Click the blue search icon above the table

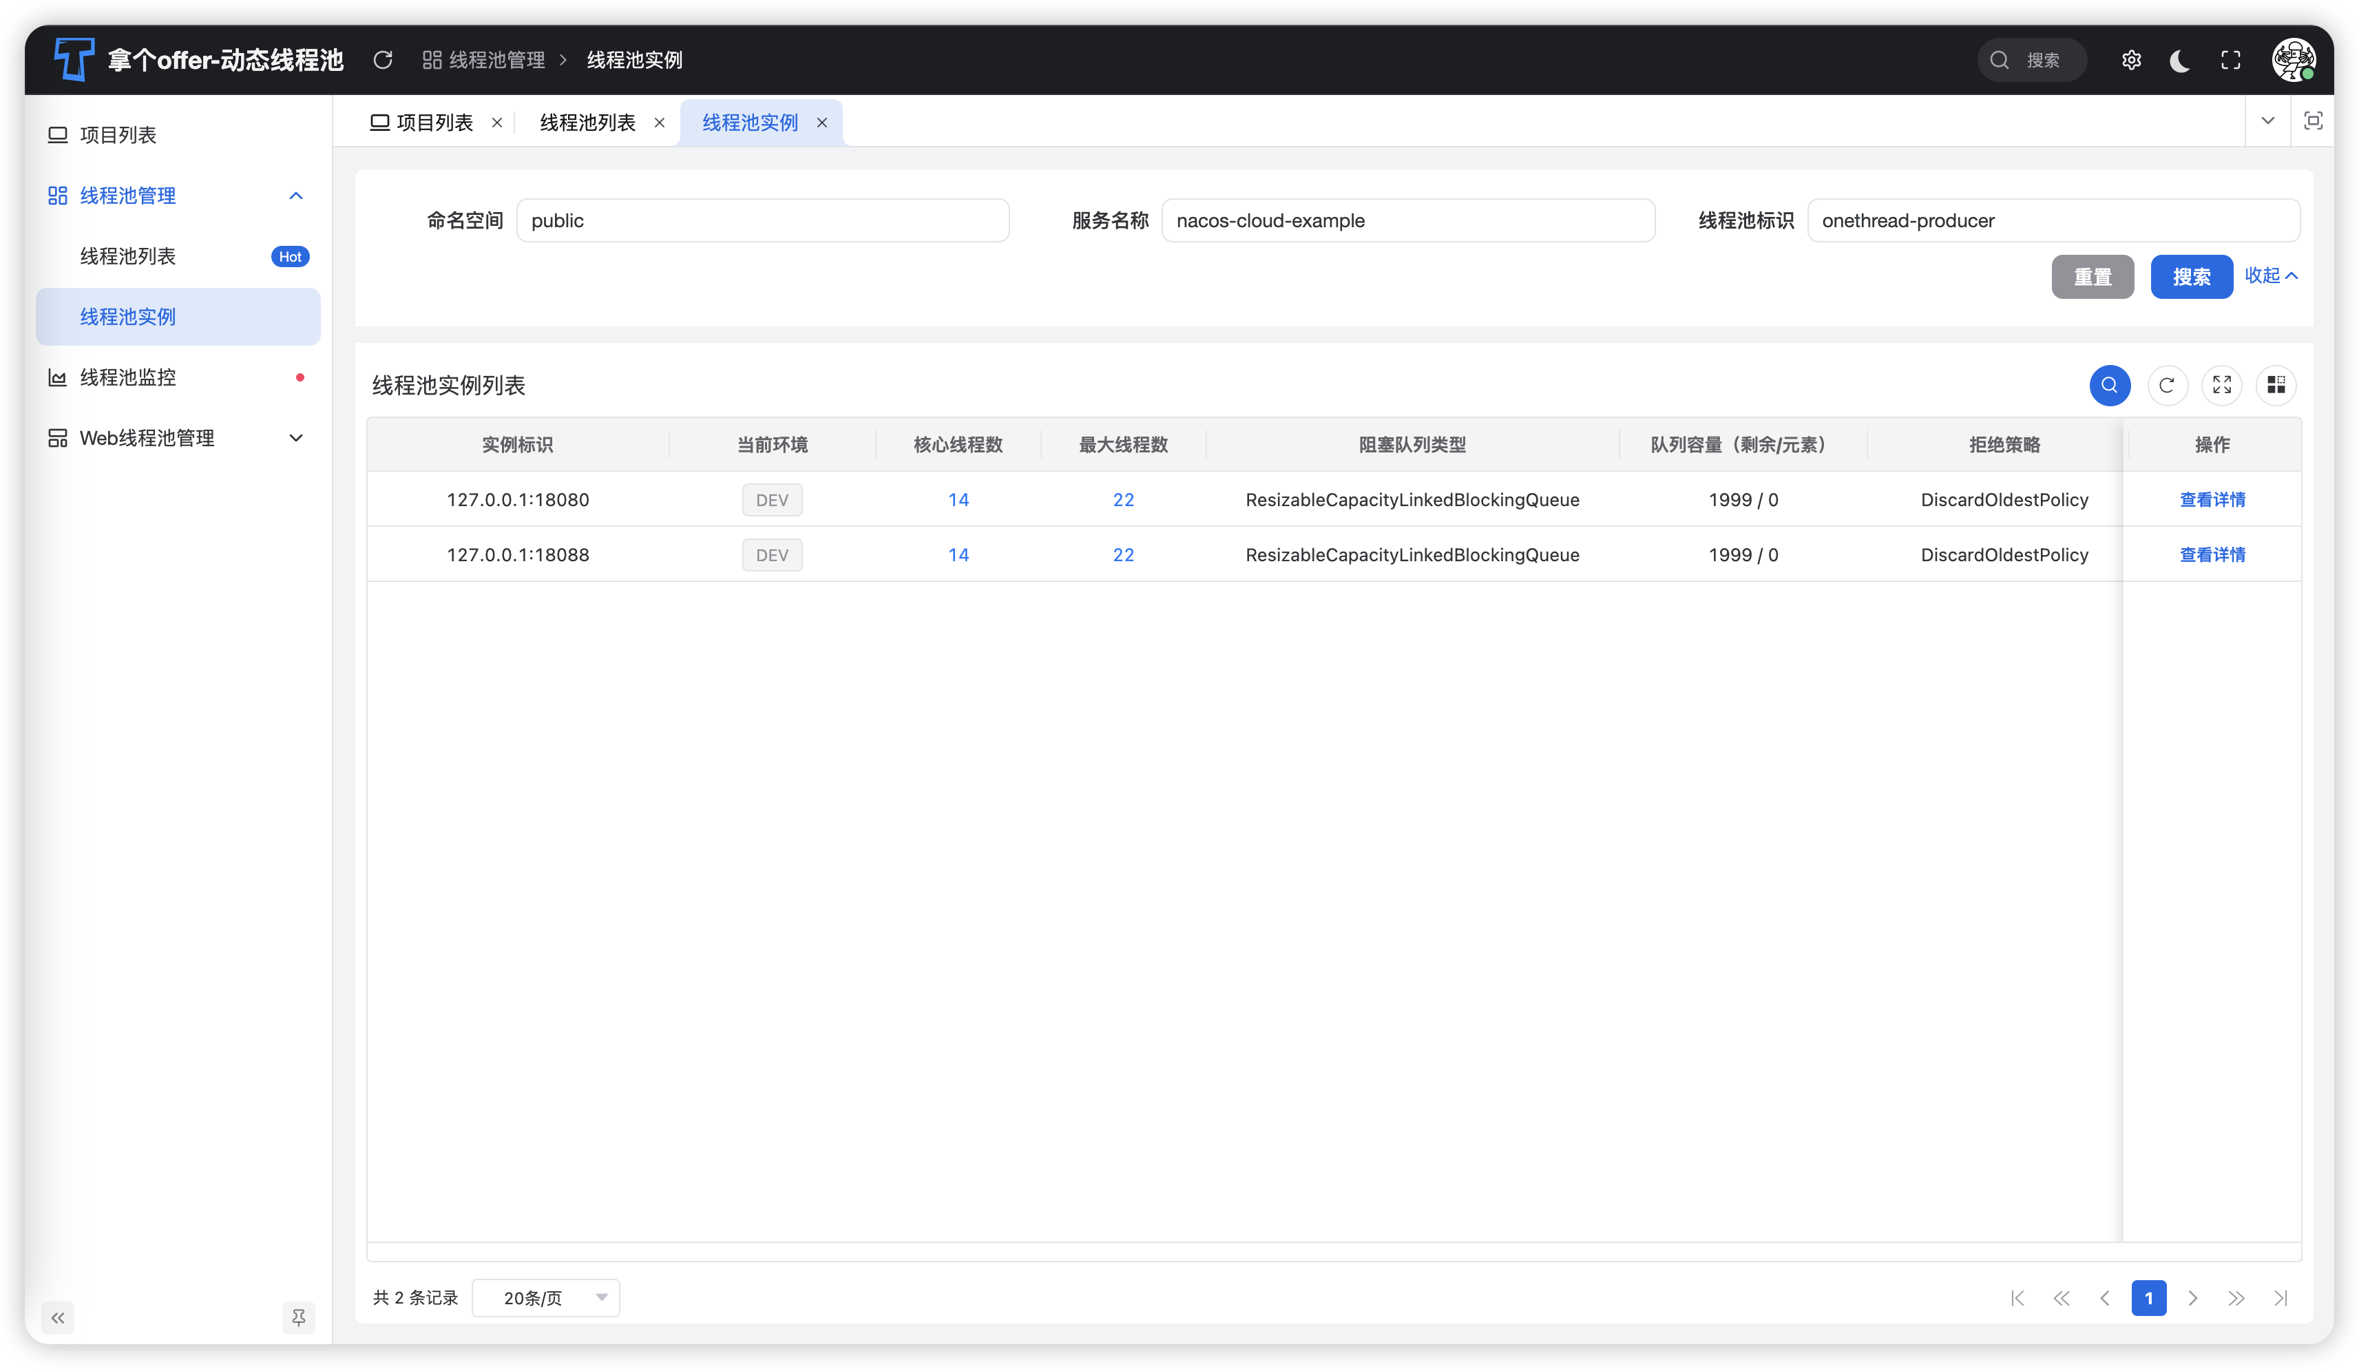2109,385
